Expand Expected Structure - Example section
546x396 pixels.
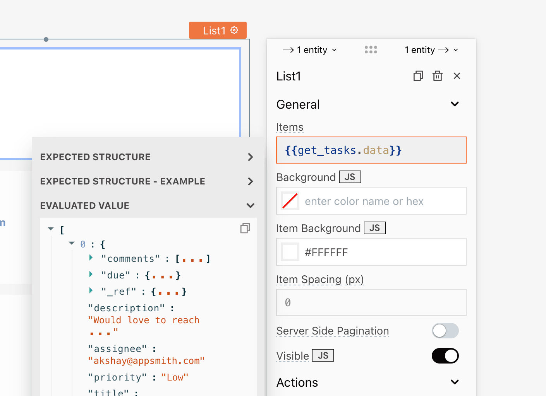pyautogui.click(x=250, y=181)
